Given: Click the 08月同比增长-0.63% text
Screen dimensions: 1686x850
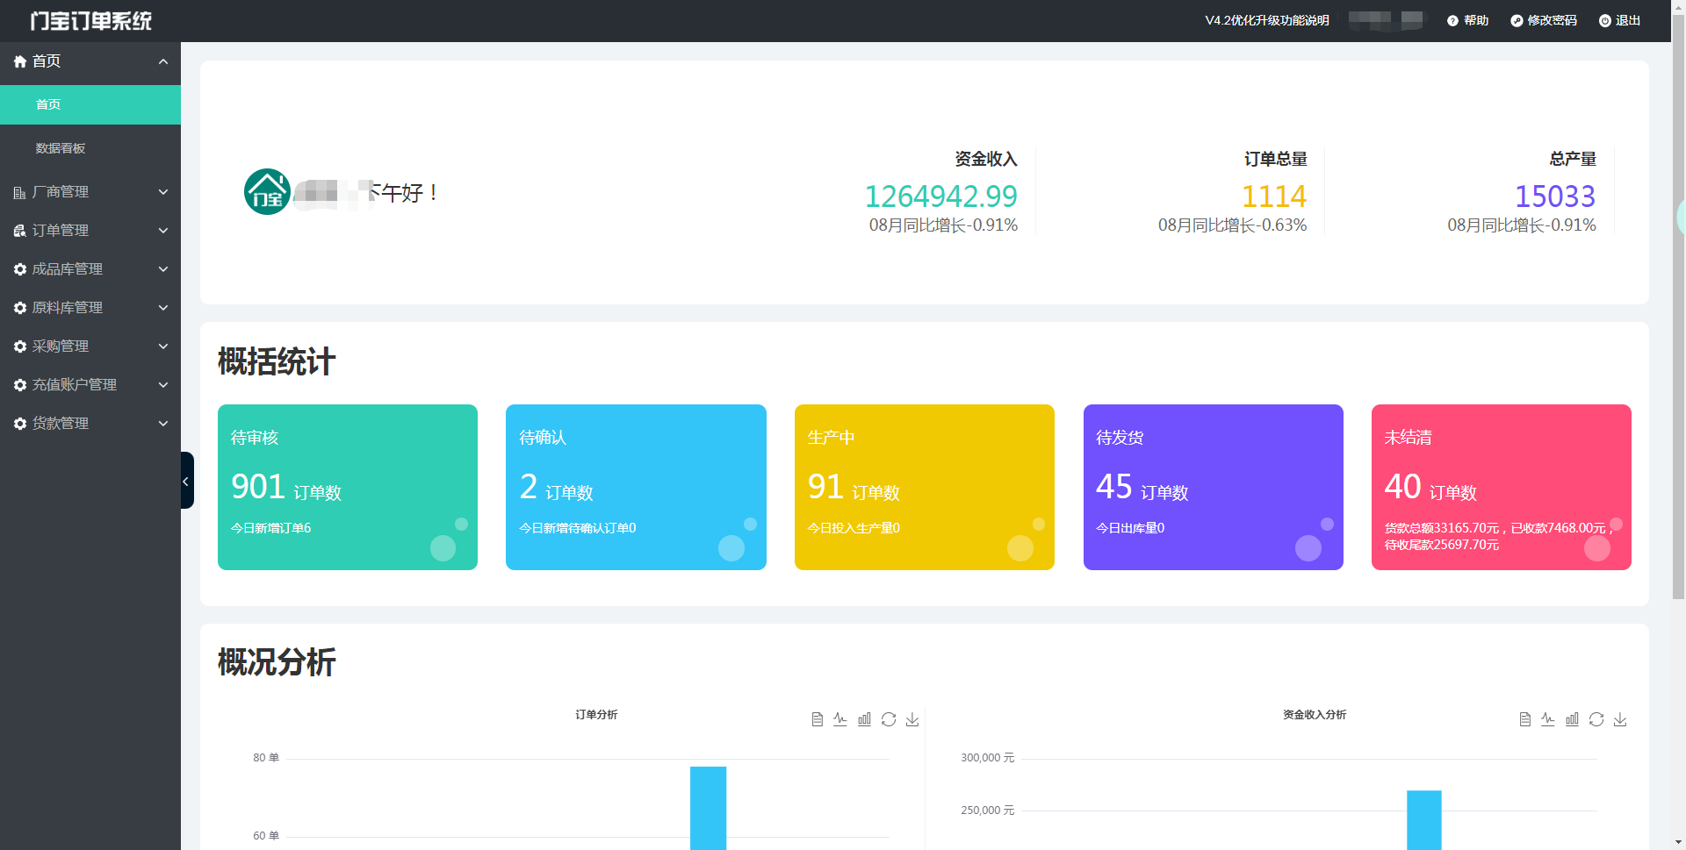Looking at the screenshot, I should pos(1232,225).
